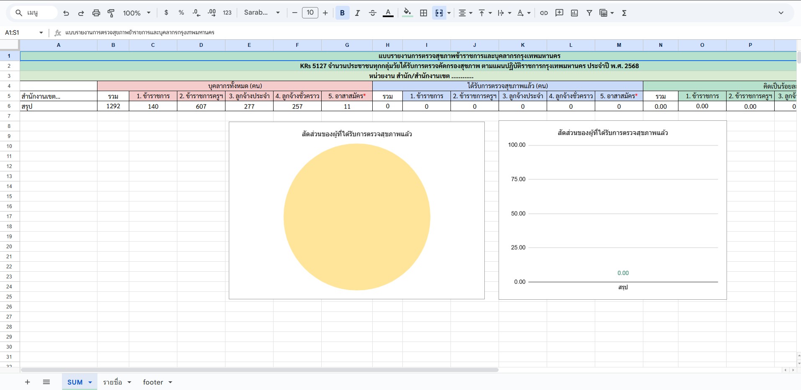Click the scroll right arrow
Screen dimensions: 801x390
(793, 370)
